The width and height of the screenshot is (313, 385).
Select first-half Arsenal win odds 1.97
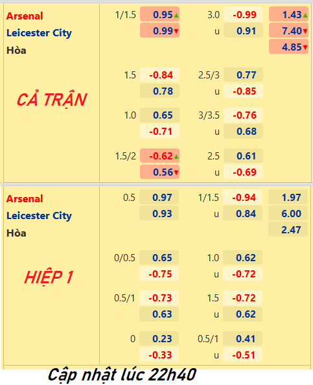coord(288,197)
